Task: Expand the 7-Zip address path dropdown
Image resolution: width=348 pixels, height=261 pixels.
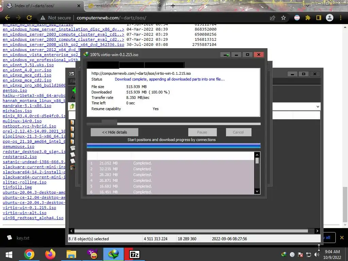Action: [318, 106]
